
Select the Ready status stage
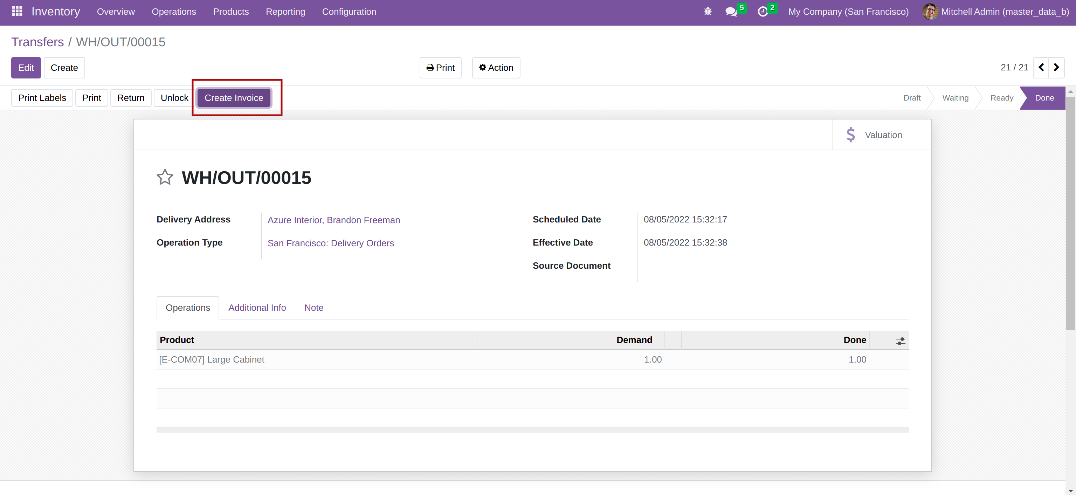1001,98
